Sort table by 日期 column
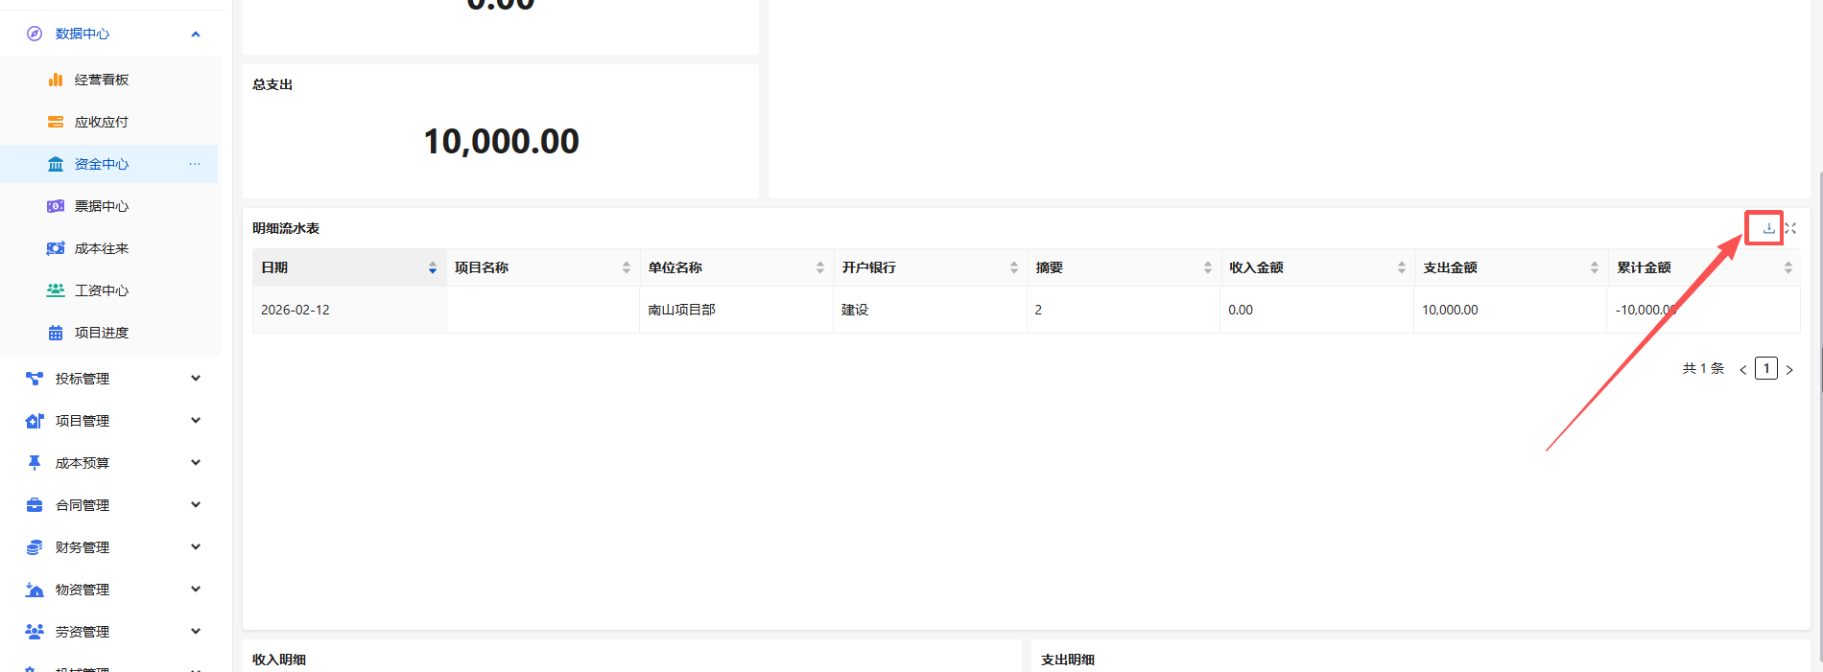 (433, 268)
